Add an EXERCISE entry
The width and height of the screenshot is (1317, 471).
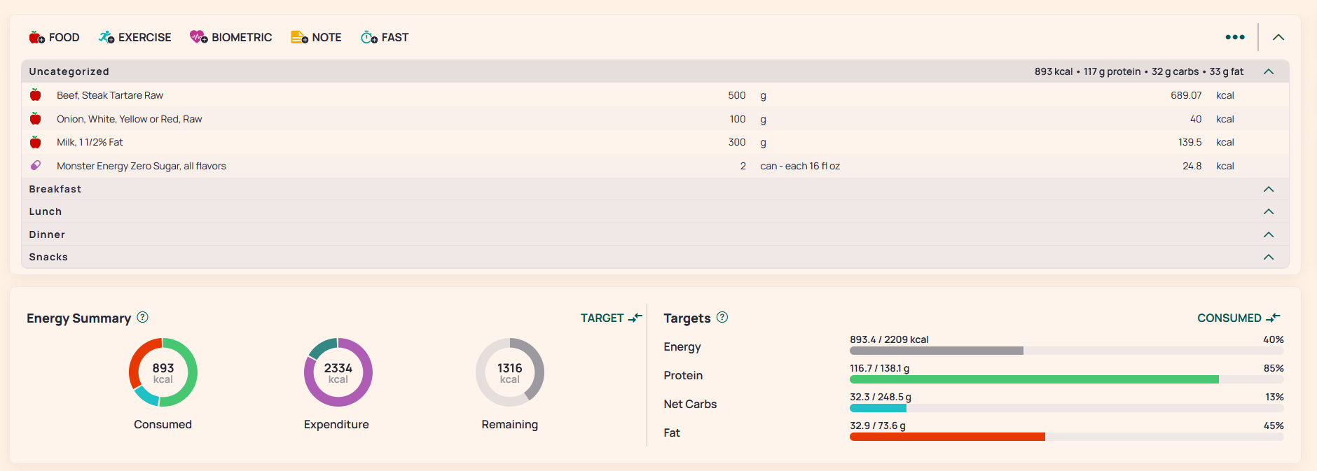[135, 37]
